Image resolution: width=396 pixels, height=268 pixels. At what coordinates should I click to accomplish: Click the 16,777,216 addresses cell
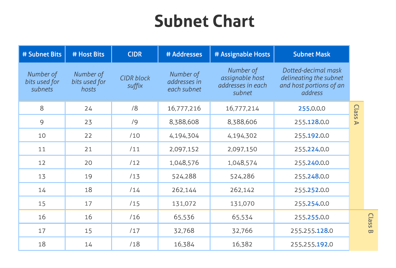(x=184, y=108)
